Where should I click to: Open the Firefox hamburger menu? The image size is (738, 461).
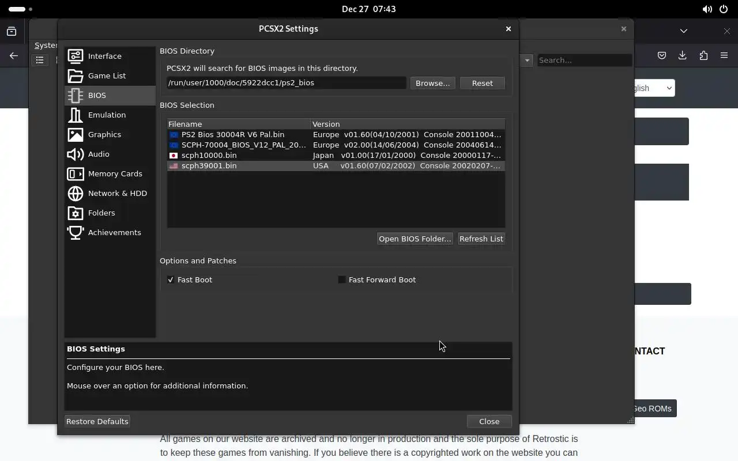pyautogui.click(x=724, y=55)
